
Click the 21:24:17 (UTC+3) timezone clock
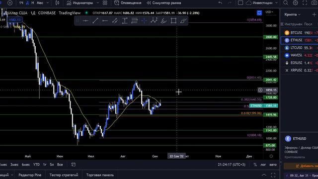click(232, 165)
